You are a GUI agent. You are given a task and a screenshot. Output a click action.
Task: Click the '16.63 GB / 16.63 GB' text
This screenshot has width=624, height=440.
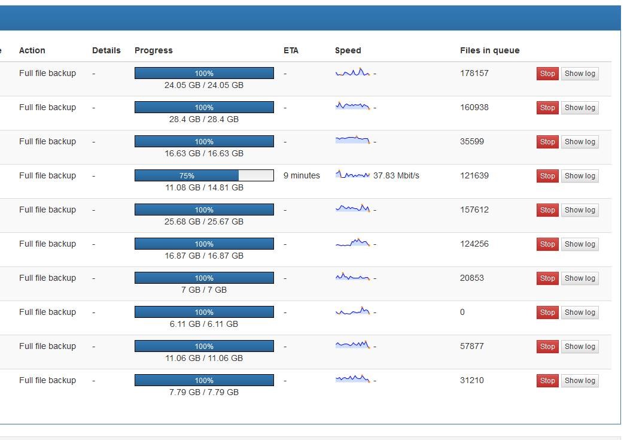coord(204,153)
